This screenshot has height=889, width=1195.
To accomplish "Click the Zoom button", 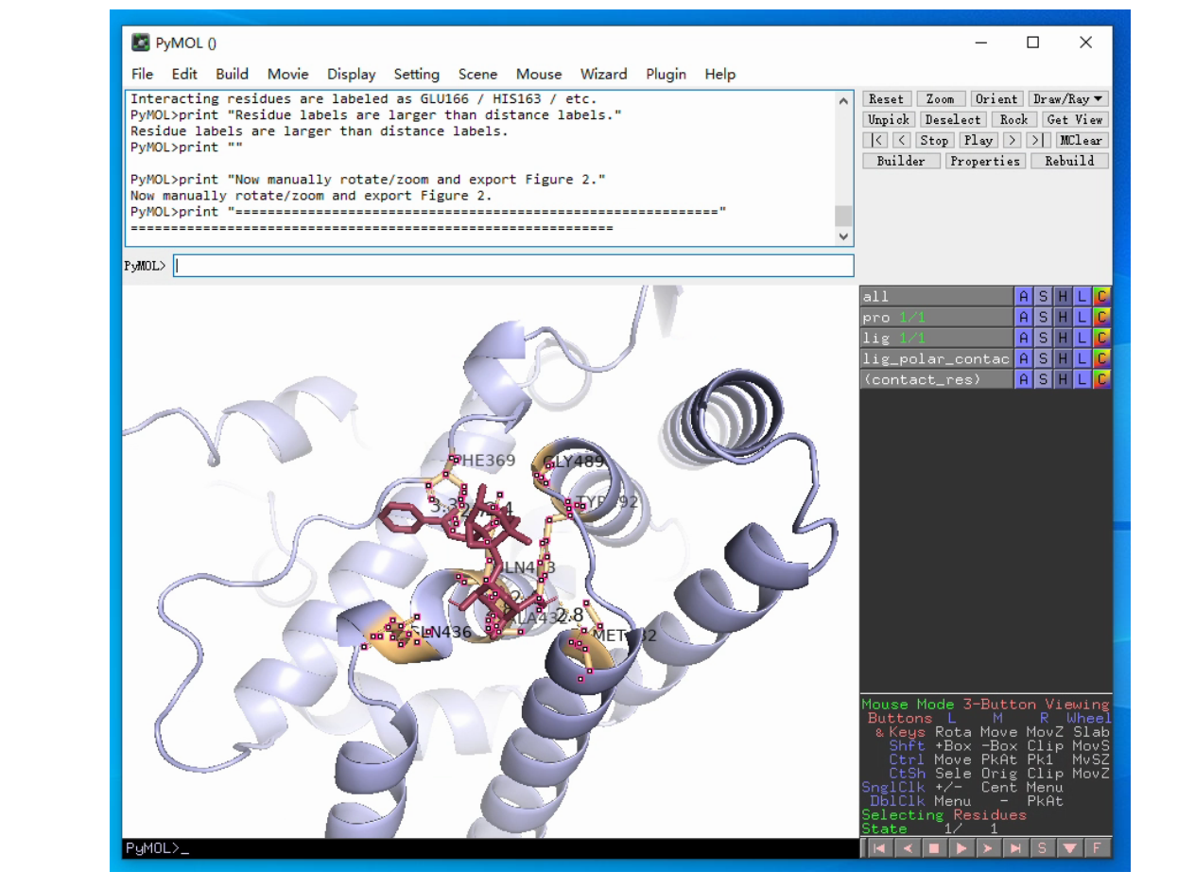I will [940, 98].
